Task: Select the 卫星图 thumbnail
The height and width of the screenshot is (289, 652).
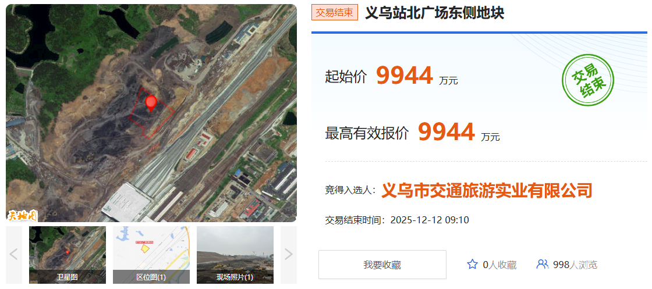Action: click(x=68, y=255)
